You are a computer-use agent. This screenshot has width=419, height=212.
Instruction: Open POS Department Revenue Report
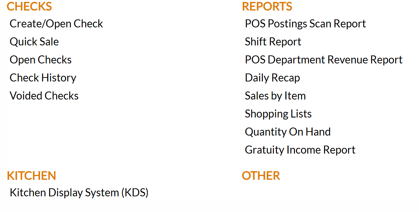pos(323,60)
